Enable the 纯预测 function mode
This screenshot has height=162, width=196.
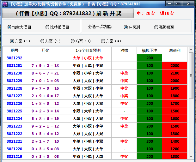[x=126, y=27]
